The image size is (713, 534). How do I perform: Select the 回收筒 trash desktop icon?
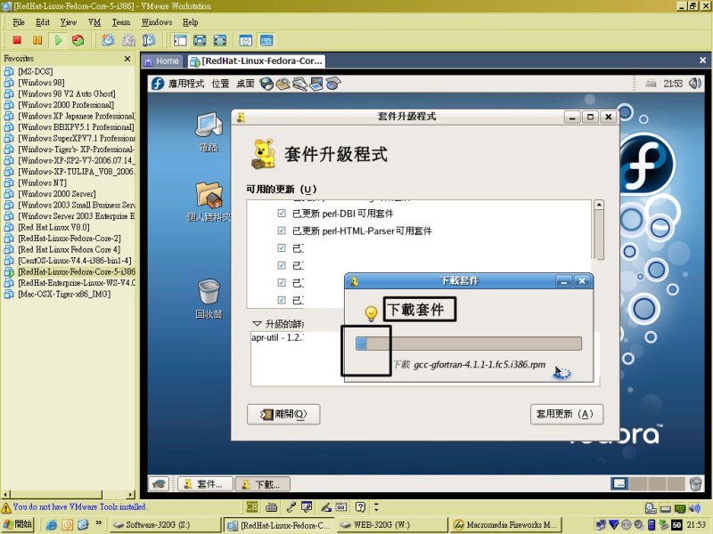[209, 299]
